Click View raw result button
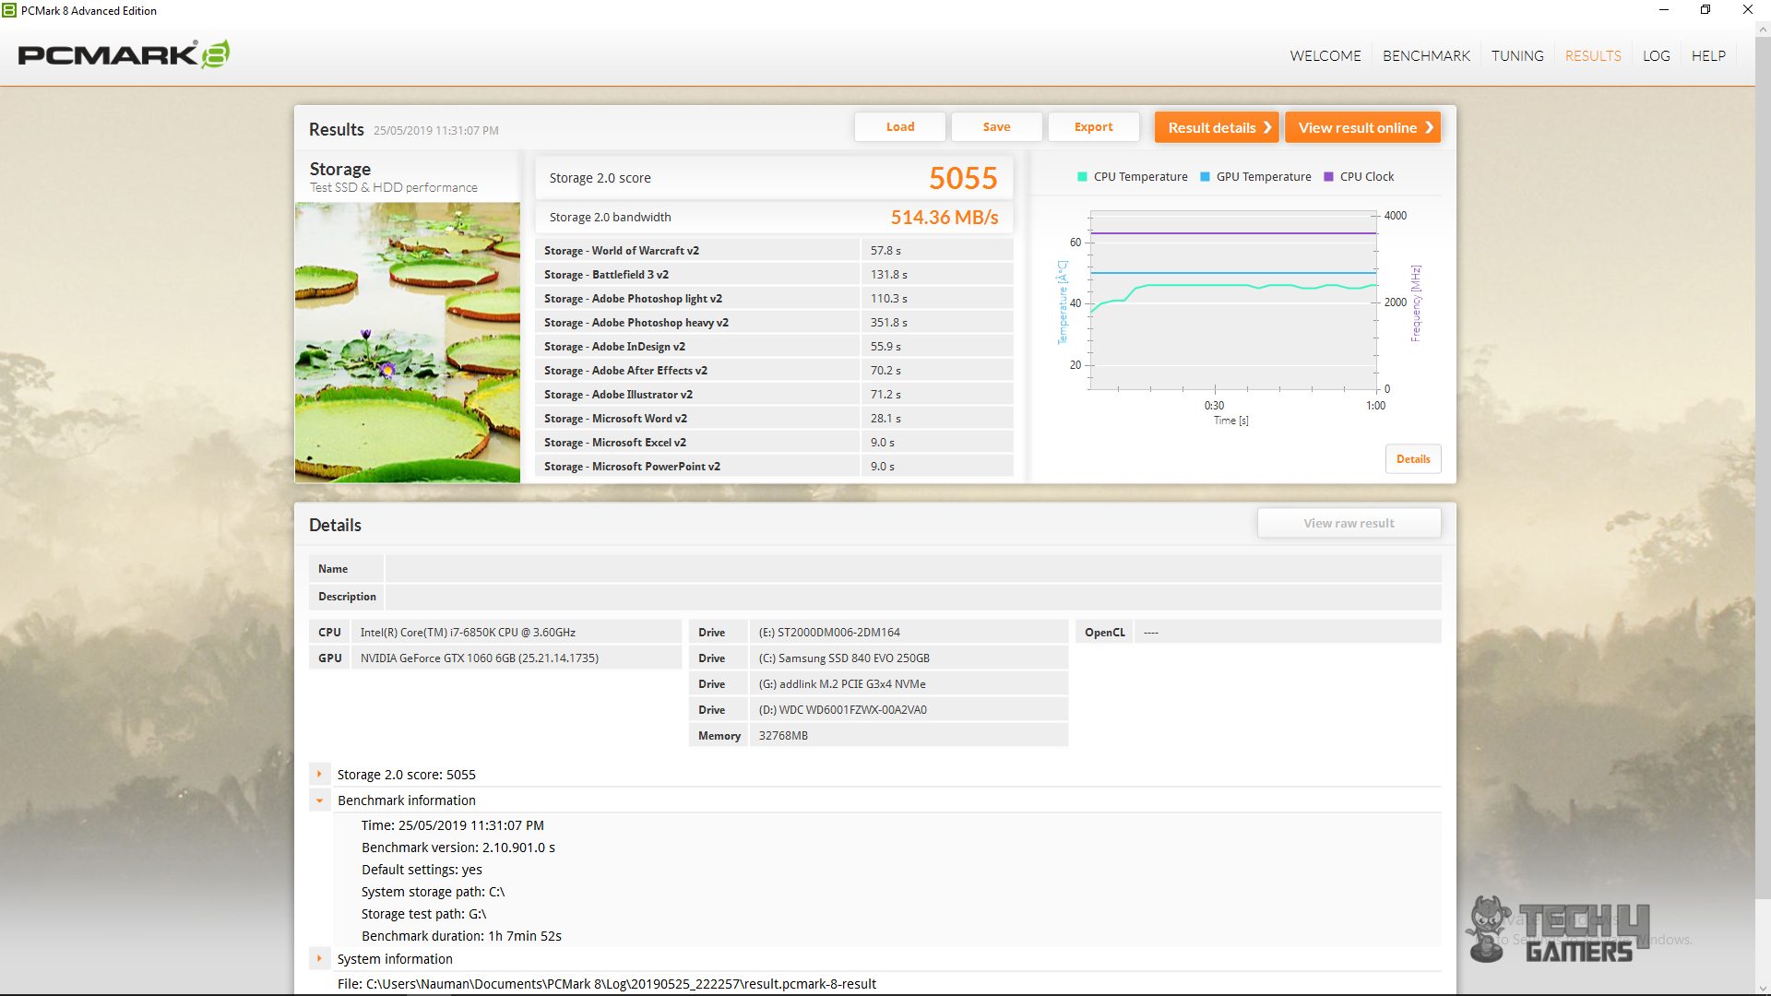Screen dimensions: 1771x996 pos(1349,523)
